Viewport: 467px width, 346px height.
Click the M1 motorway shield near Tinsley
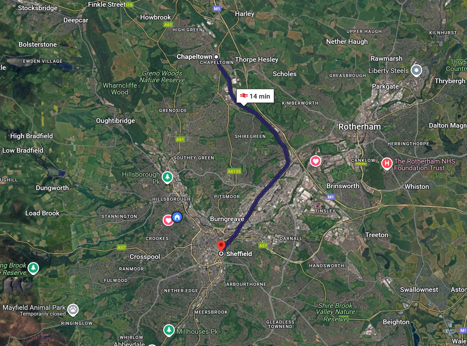tap(331, 197)
